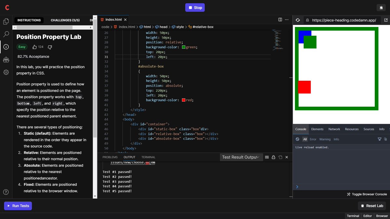
Task: Select the All console filter
Action: (x=305, y=139)
